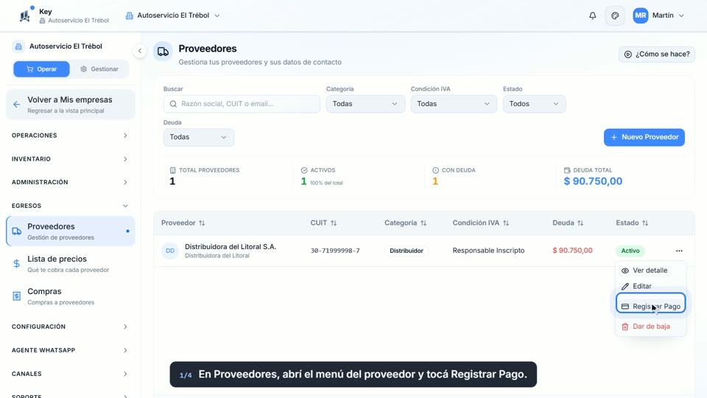Click the CUIT 30-71999998-7 cell
Viewport: 707px width, 398px height.
(x=335, y=251)
